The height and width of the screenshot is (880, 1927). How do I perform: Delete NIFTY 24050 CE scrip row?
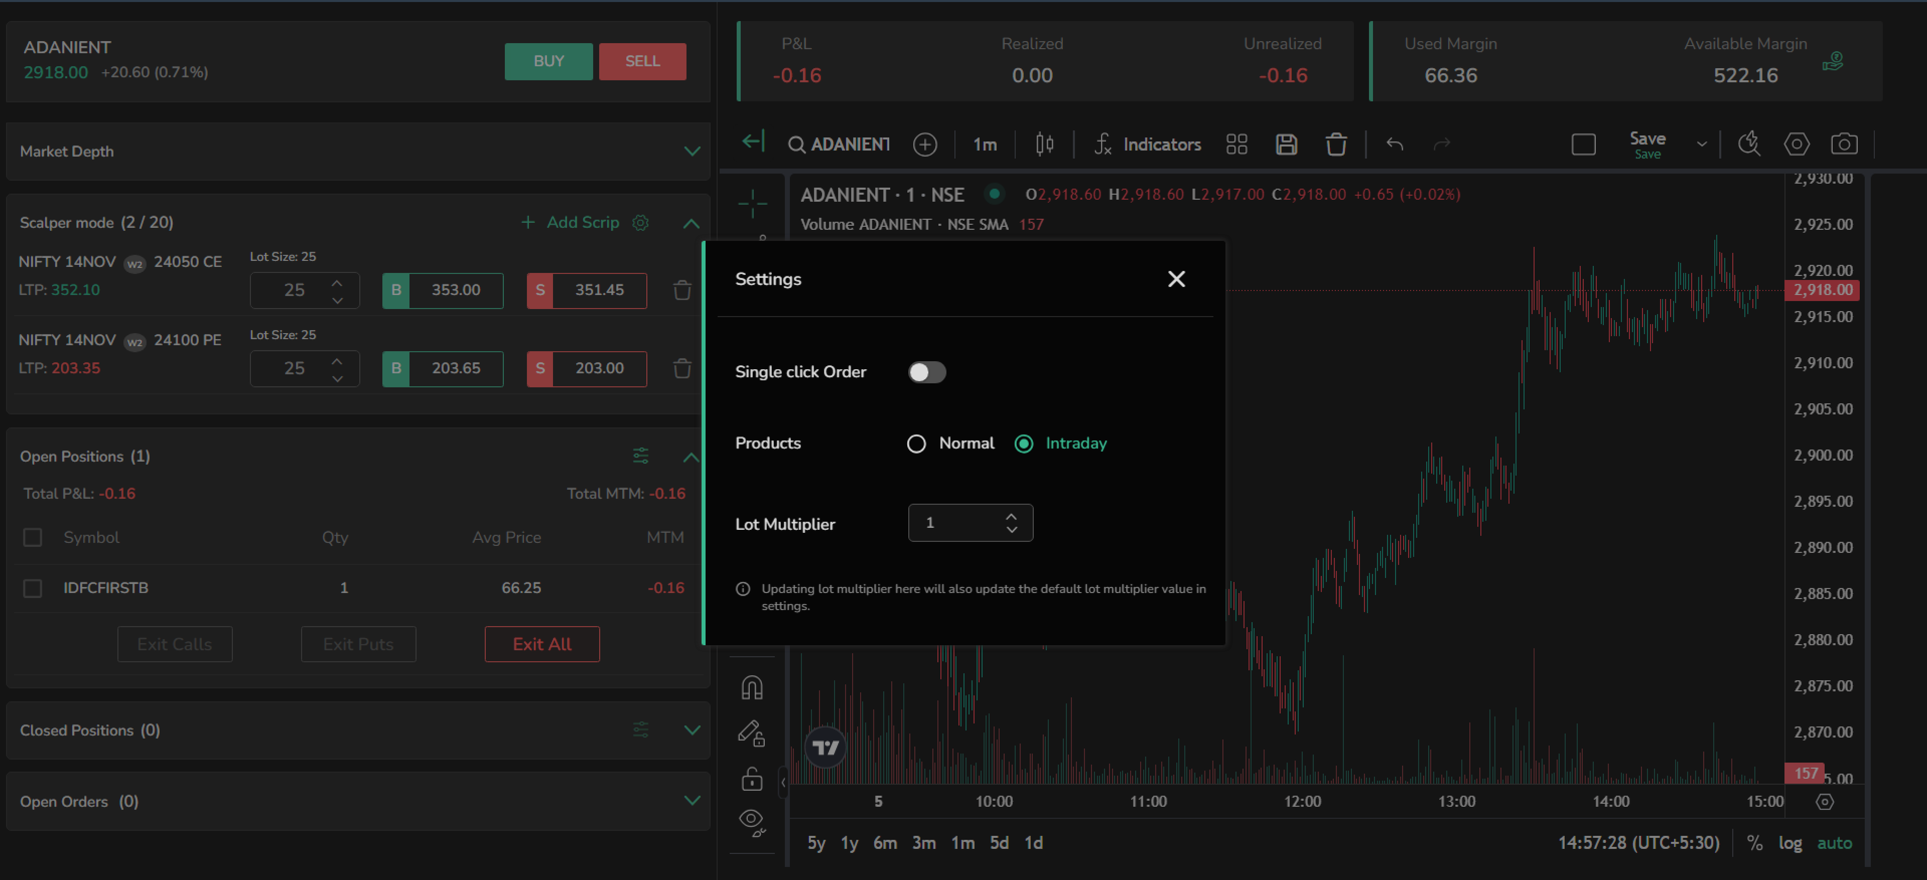(681, 290)
